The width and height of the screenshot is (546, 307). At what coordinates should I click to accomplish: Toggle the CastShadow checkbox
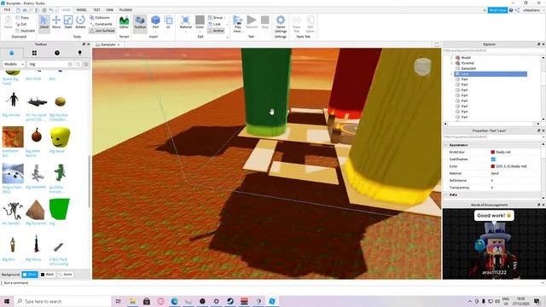tap(493, 159)
